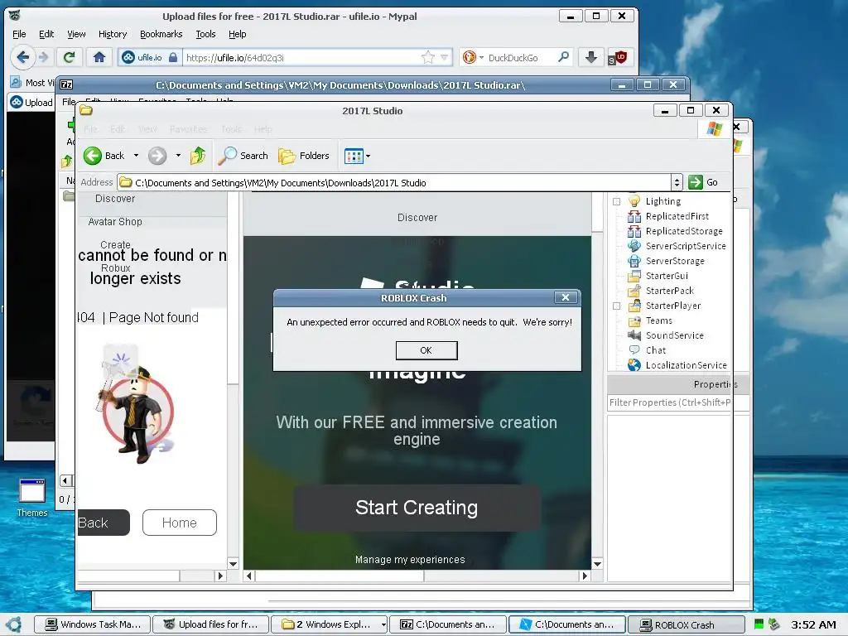Click the center pane scroll-down arrow
This screenshot has width=848, height=636.
[x=597, y=564]
